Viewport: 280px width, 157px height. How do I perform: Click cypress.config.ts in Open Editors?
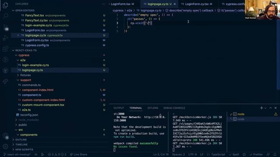[x=37, y=45]
